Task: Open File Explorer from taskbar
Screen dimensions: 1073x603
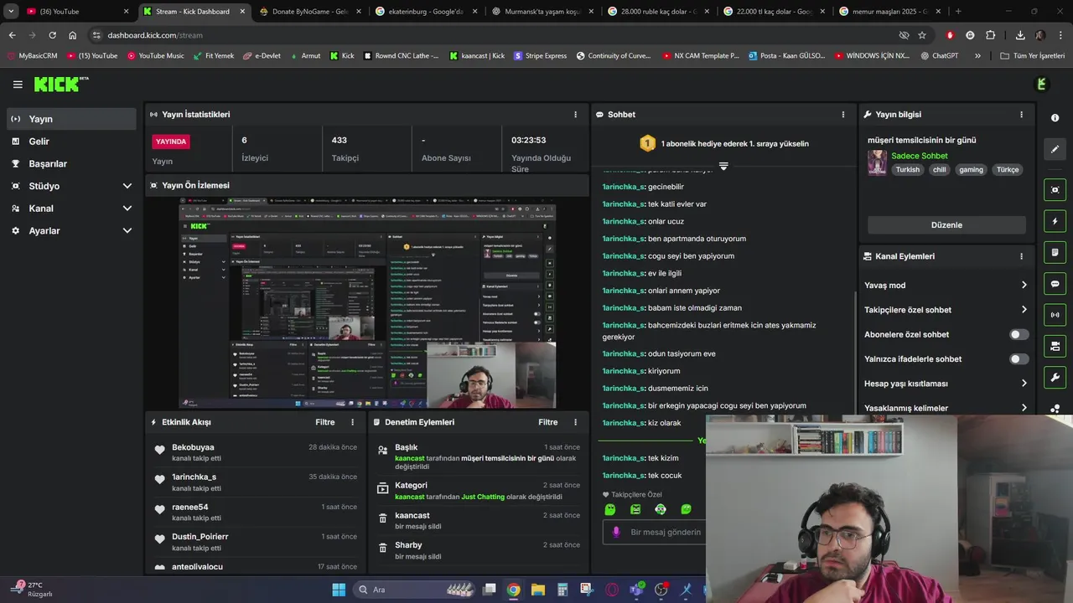Action: pos(538,590)
